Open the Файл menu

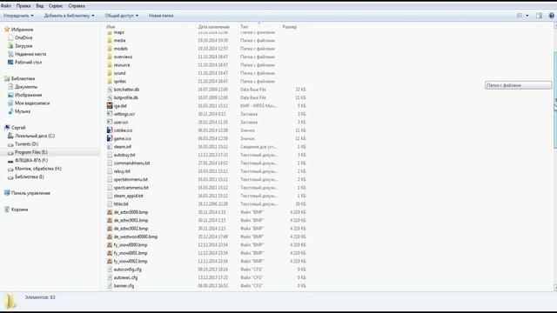point(6,6)
